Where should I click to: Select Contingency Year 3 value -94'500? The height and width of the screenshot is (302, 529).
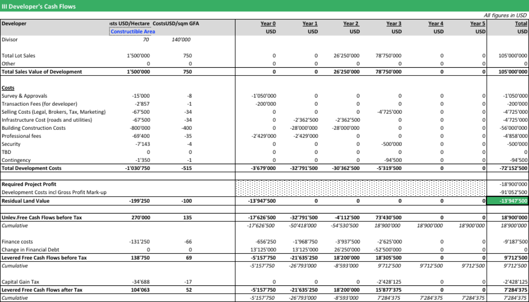(393, 160)
